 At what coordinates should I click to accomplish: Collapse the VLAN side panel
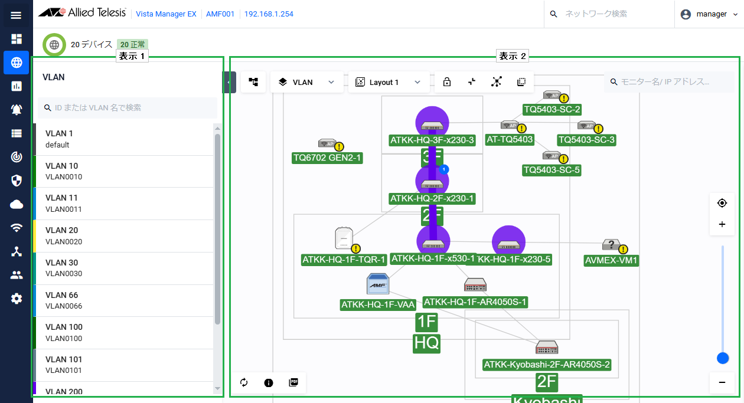coord(229,82)
